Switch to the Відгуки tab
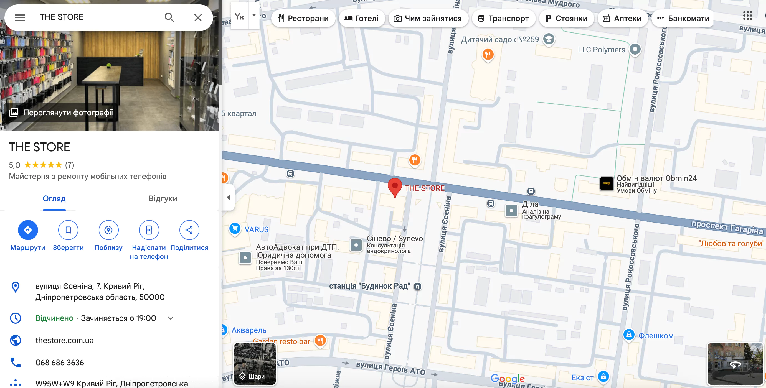Viewport: 766px width, 388px height. (x=163, y=198)
